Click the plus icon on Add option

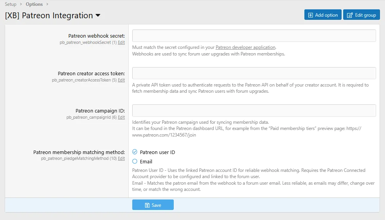(x=310, y=15)
